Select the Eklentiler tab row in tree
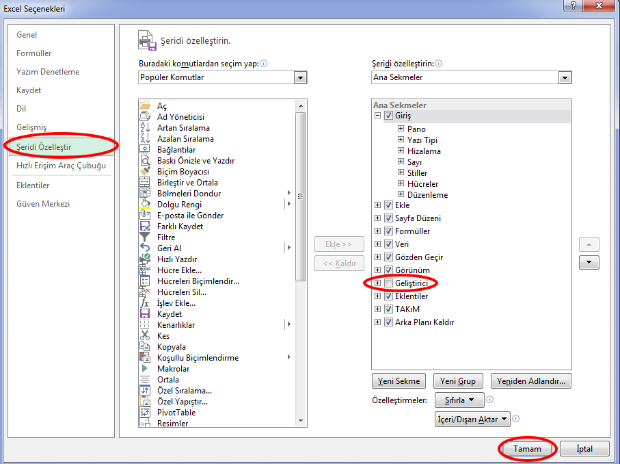 point(412,296)
